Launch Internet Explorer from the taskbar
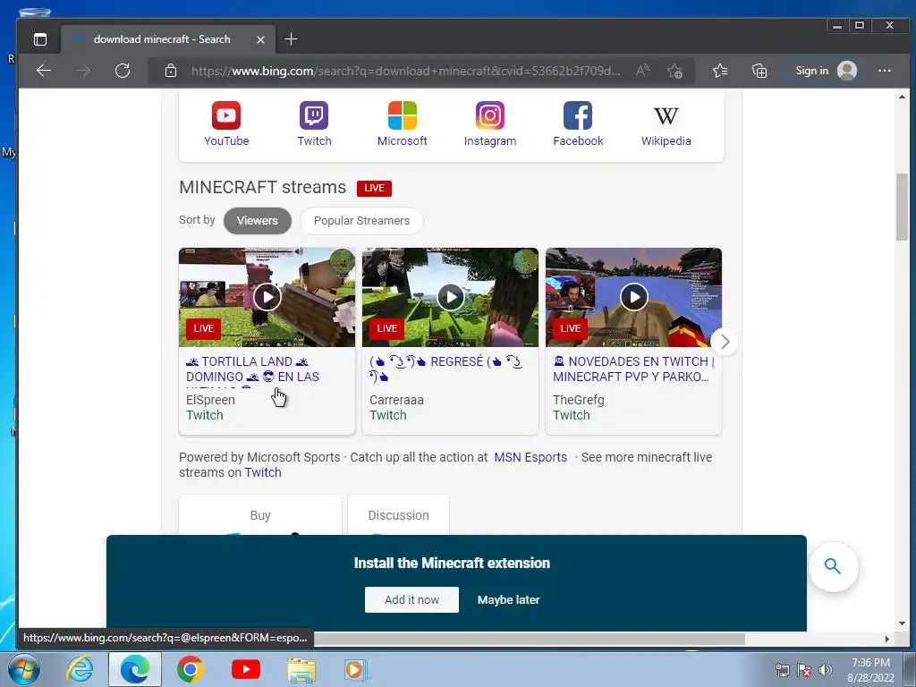The image size is (916, 687). pyautogui.click(x=80, y=669)
